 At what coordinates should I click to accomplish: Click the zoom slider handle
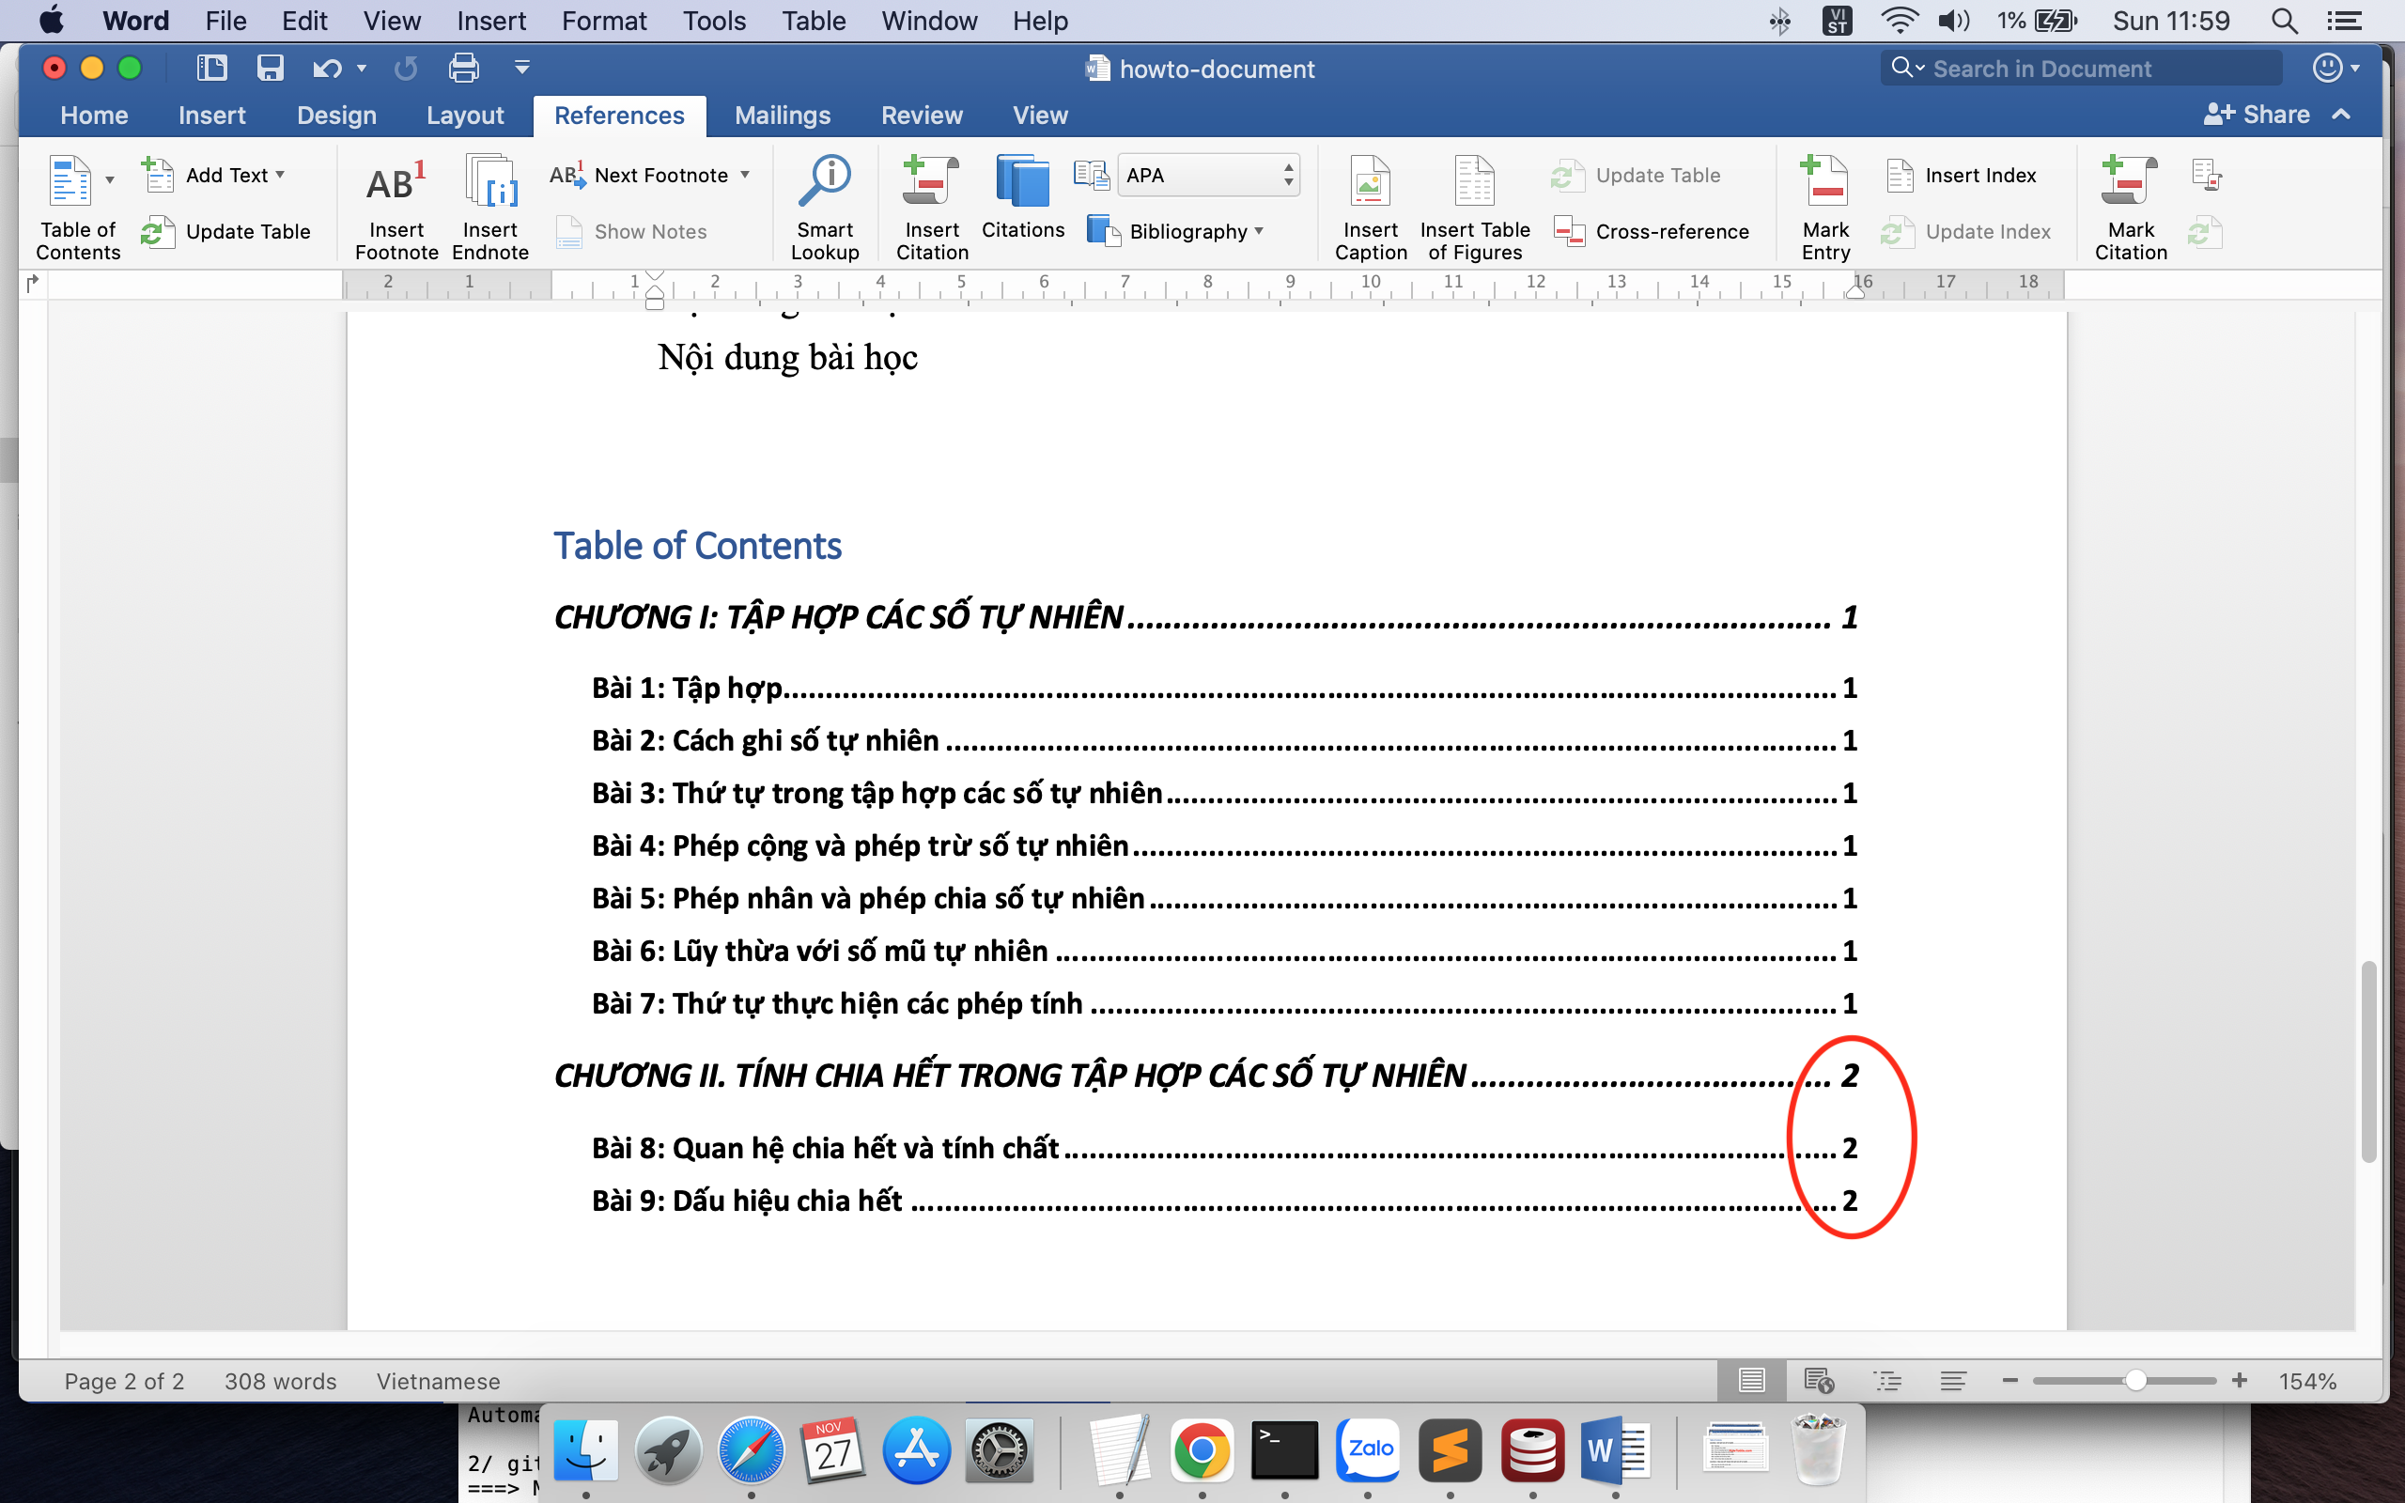[2134, 1381]
